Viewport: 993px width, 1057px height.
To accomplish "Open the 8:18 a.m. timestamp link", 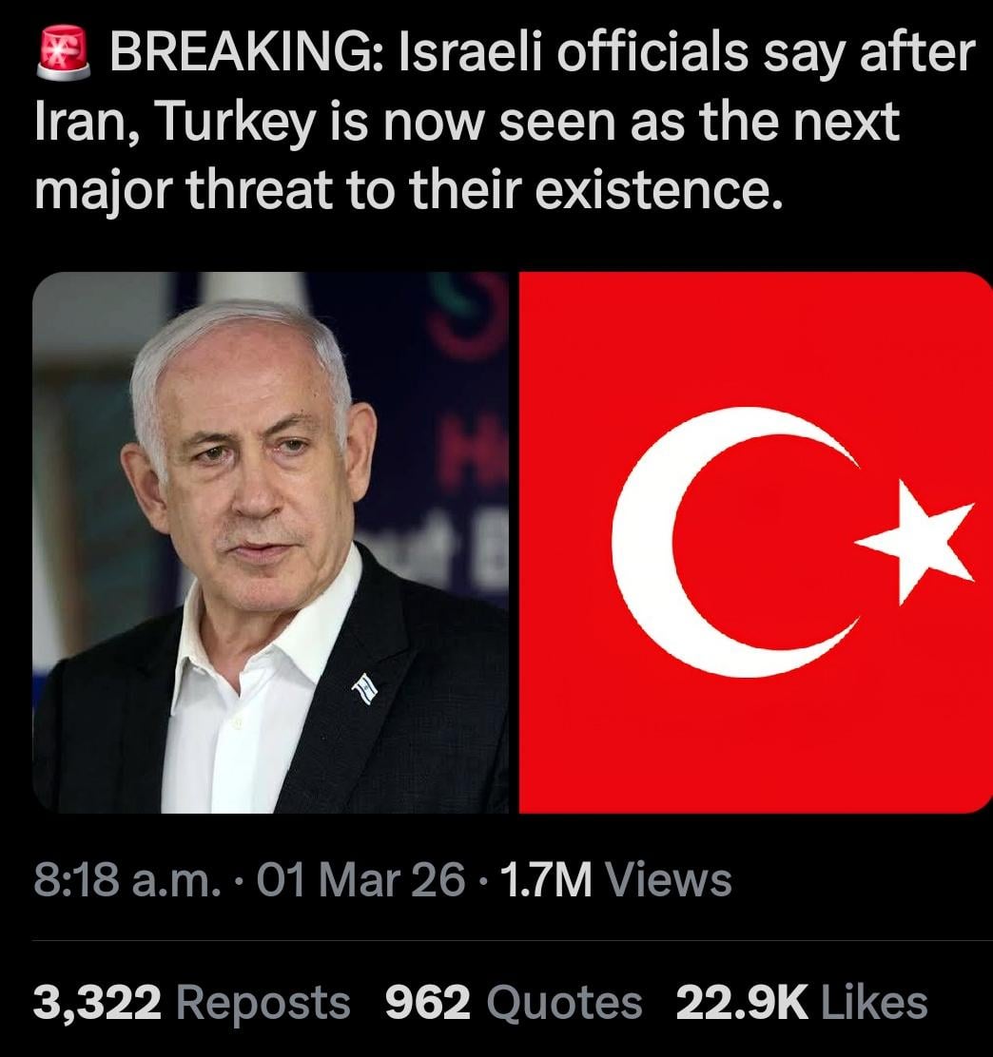I will pyautogui.click(x=127, y=880).
